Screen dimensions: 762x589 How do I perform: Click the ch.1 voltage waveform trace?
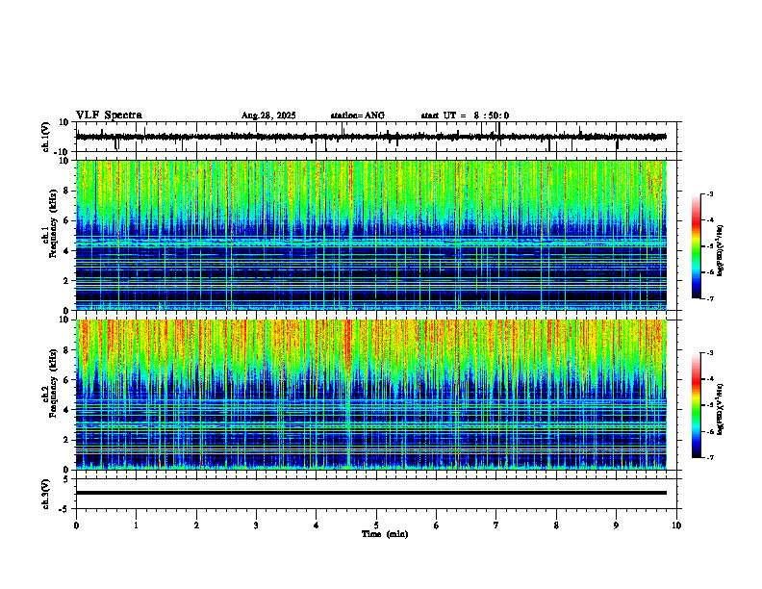370,137
